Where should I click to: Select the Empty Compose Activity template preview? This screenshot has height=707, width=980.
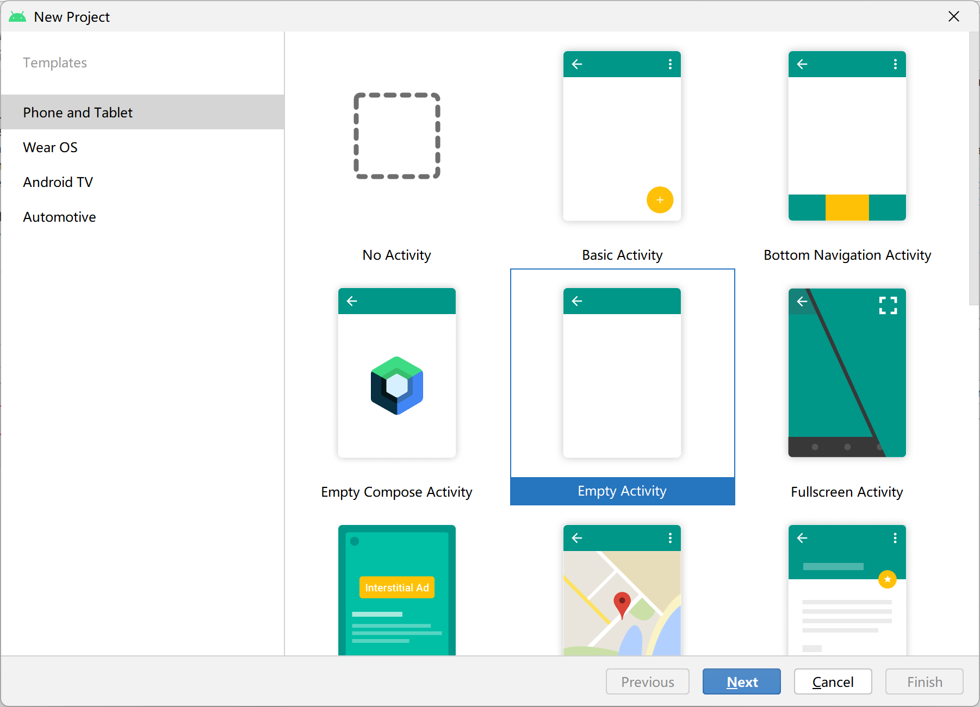pyautogui.click(x=397, y=373)
